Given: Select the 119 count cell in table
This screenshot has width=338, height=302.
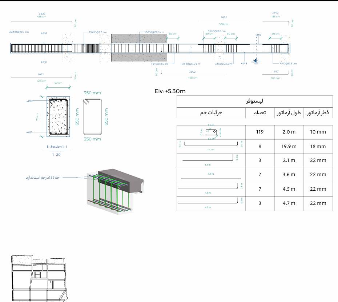Looking at the screenshot, I should coord(259,132).
